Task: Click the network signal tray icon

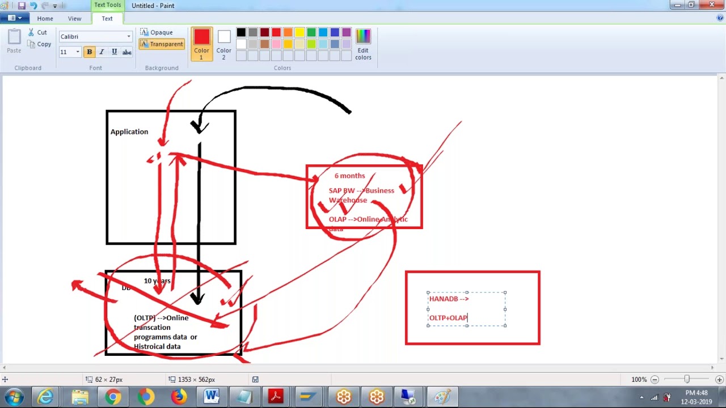Action: 655,398
